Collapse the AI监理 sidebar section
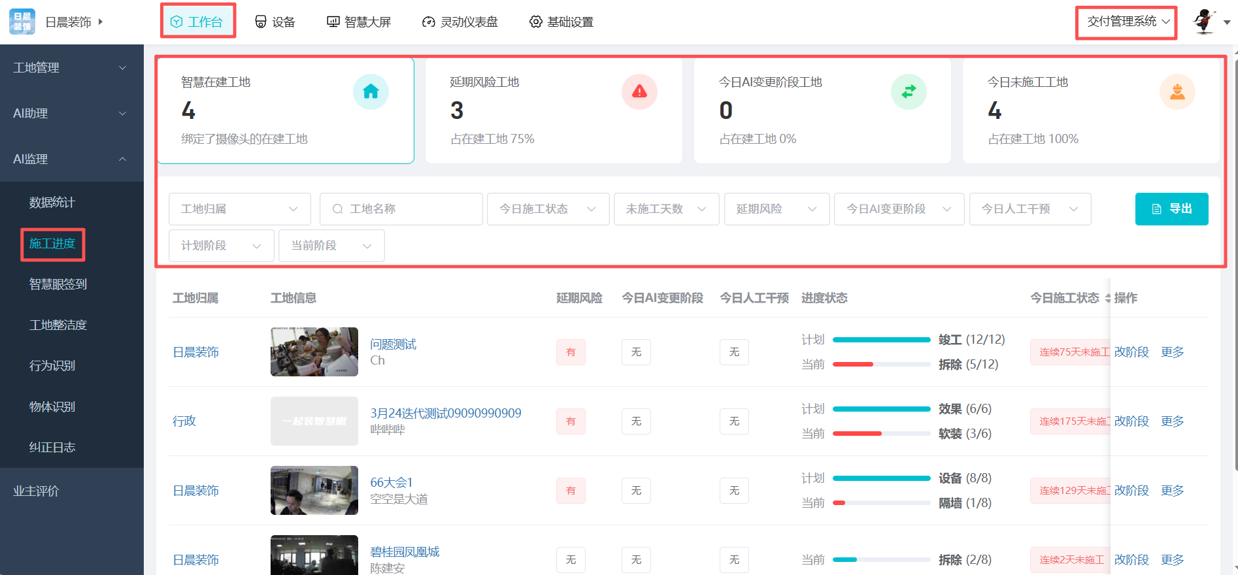The width and height of the screenshot is (1238, 575). coord(122,159)
